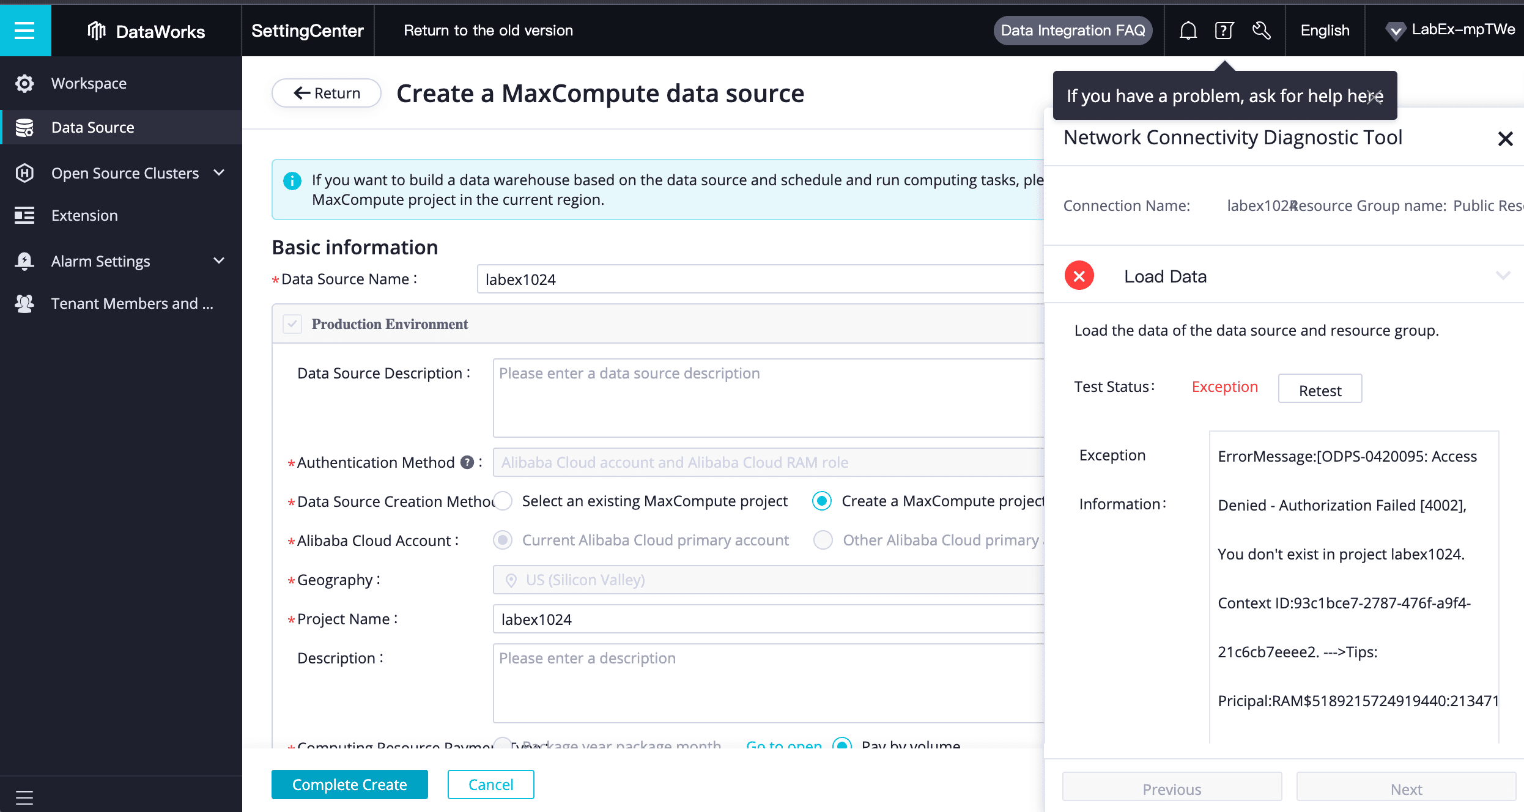Image resolution: width=1524 pixels, height=812 pixels.
Task: Open the English language selector
Action: pos(1325,31)
